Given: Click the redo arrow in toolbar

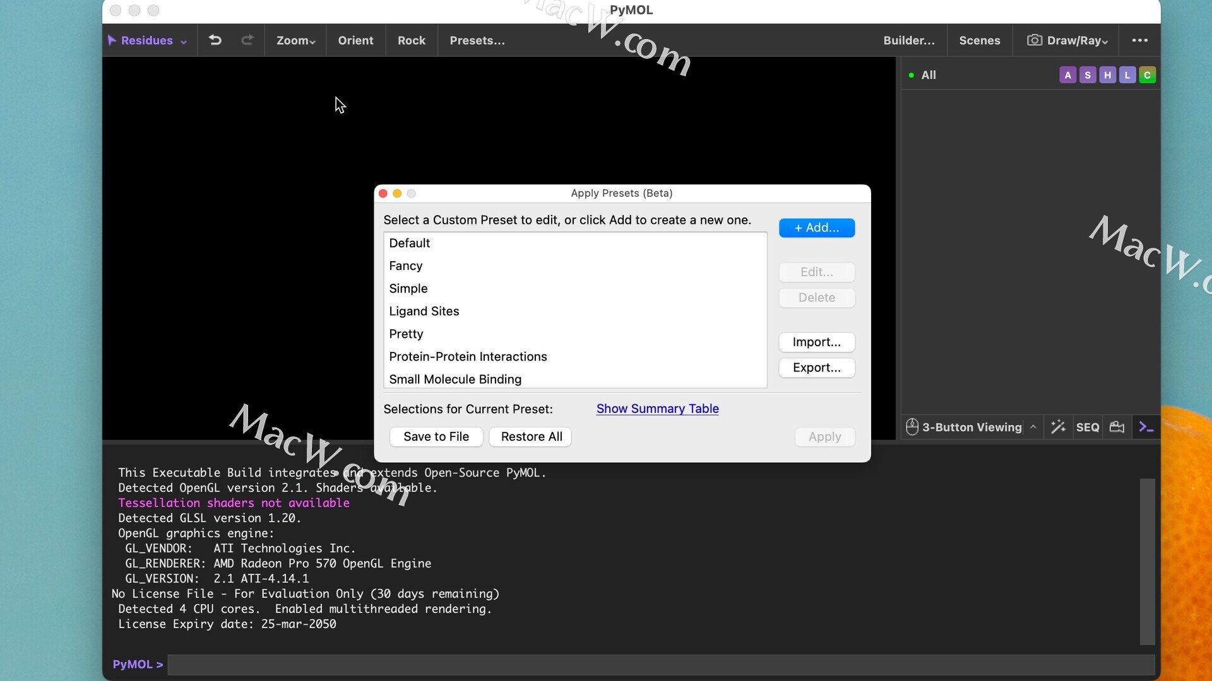Looking at the screenshot, I should 247,40.
